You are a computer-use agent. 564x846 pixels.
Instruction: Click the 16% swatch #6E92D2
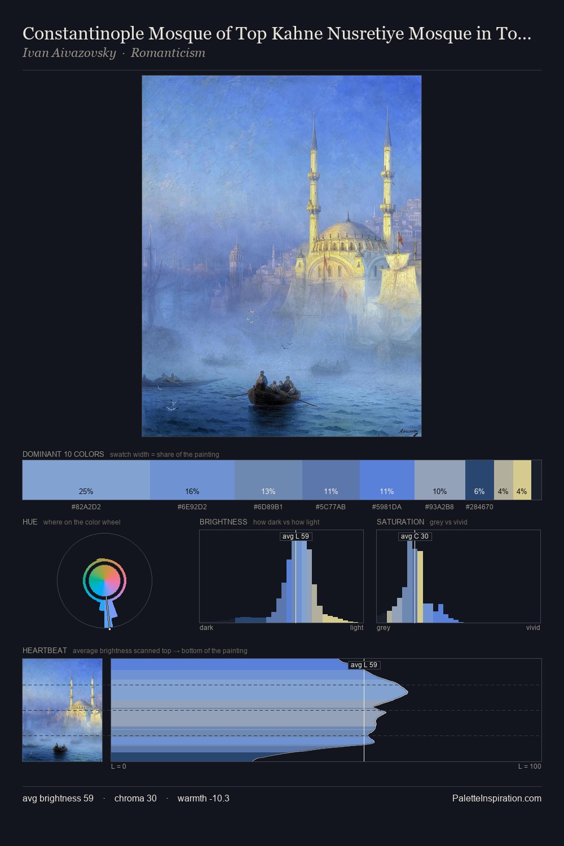(x=192, y=480)
